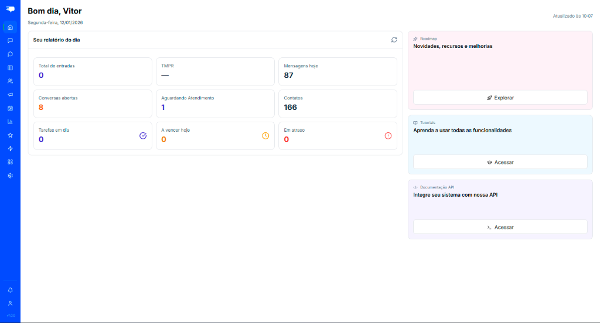Click the 'Documentação API' label
The width and height of the screenshot is (600, 323).
click(x=437, y=187)
